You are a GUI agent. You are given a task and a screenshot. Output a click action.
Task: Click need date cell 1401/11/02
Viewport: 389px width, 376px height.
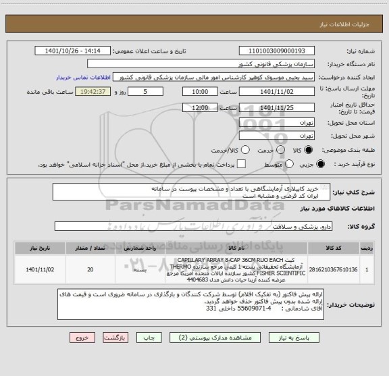[x=40, y=269]
